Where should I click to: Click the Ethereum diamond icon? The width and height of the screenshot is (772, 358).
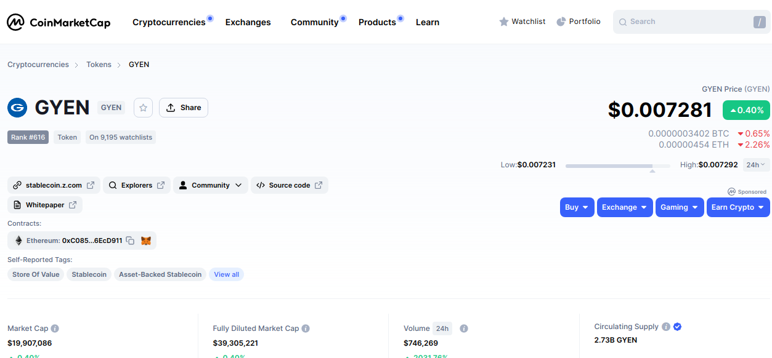click(x=18, y=241)
